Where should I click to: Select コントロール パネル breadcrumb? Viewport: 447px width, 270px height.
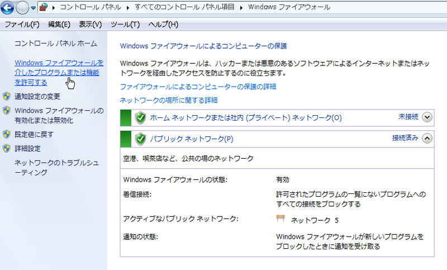pyautogui.click(x=91, y=7)
